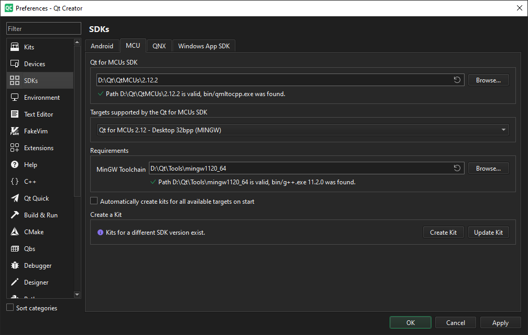The image size is (528, 335).
Task: Open the Help category icon
Action: (x=15, y=165)
